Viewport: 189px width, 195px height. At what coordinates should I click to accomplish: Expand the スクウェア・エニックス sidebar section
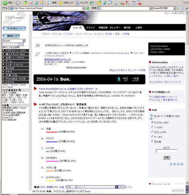pos(15,51)
